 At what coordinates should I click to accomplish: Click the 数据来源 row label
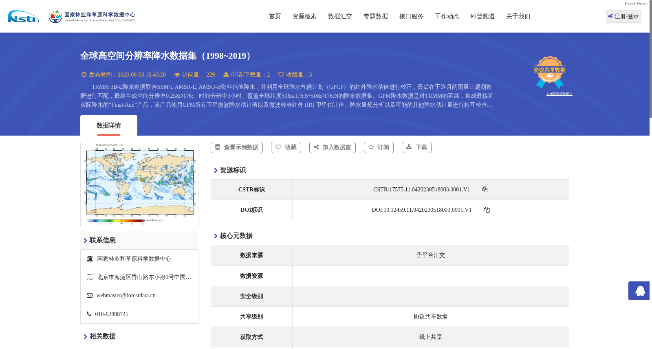click(251, 255)
